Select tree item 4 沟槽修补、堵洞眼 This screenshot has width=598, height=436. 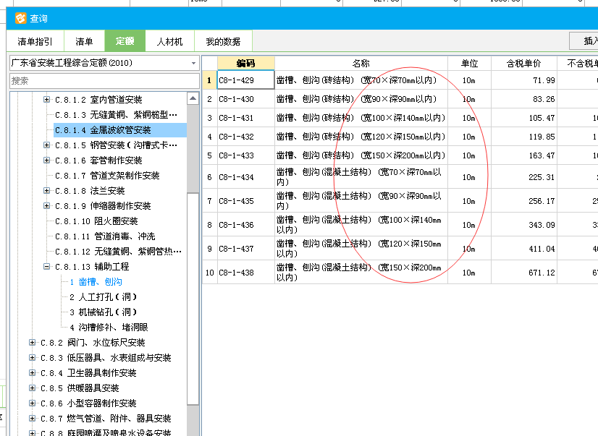(109, 327)
